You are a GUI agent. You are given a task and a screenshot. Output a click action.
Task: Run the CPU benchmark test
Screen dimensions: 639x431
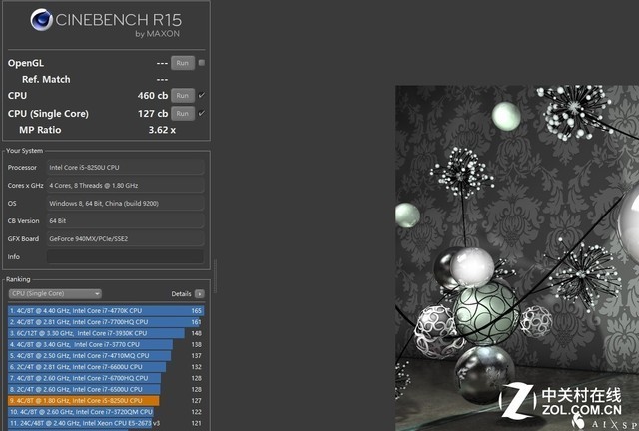pos(182,96)
